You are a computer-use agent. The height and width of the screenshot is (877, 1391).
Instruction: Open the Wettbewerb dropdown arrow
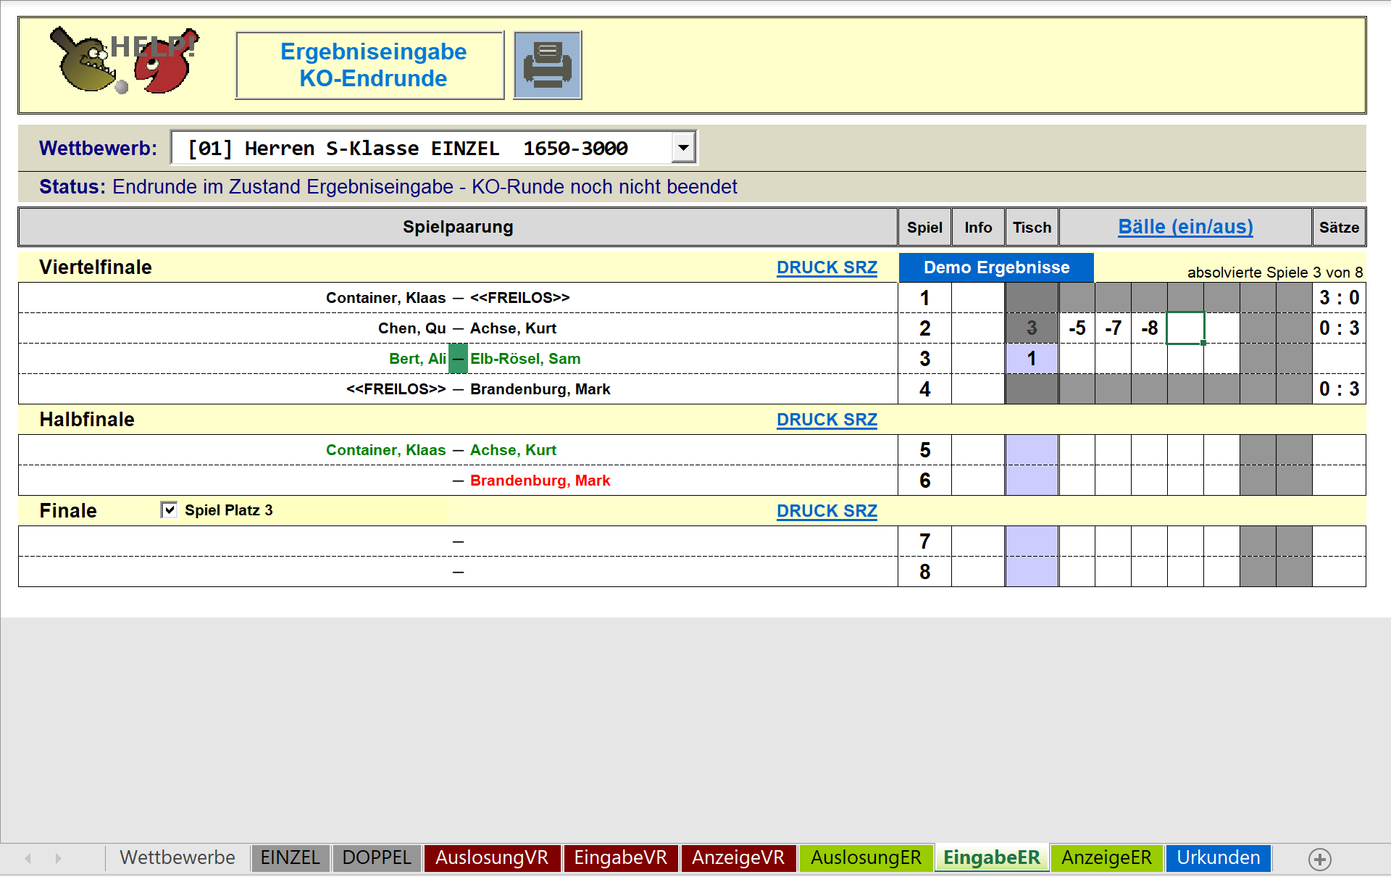pos(683,148)
